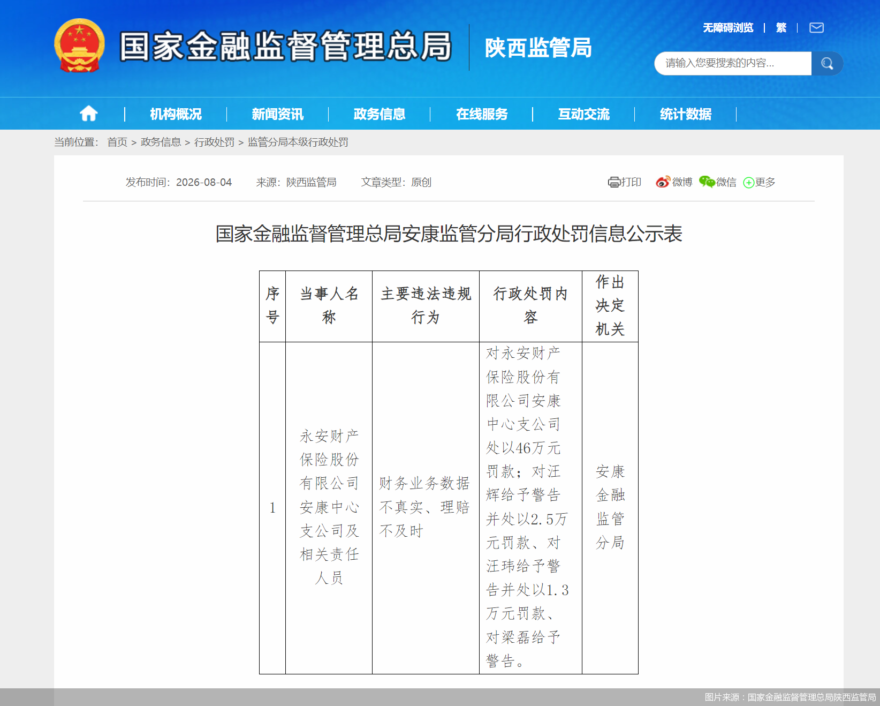880x706 pixels.
Task: Click the 来源：陕西监管局 text
Action: [297, 182]
